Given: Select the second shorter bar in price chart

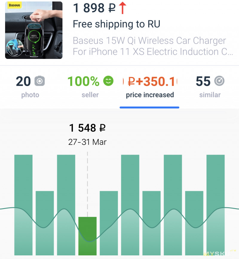Looking at the screenshot, I should tap(109, 223).
